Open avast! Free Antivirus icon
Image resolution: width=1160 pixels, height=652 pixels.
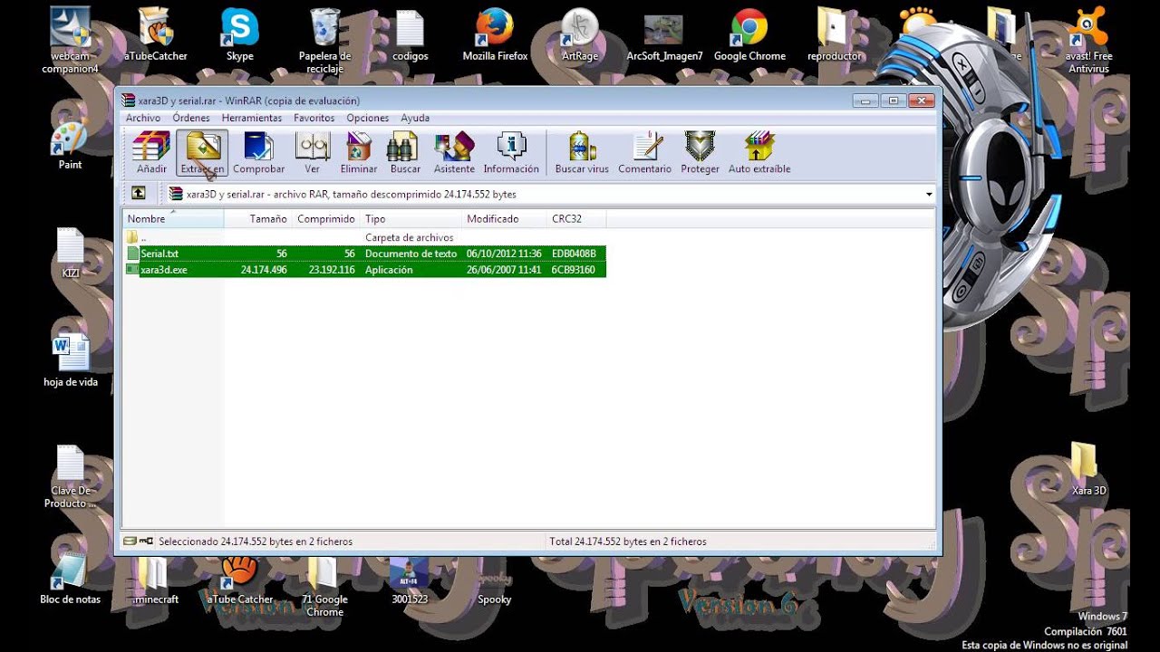click(x=1088, y=40)
